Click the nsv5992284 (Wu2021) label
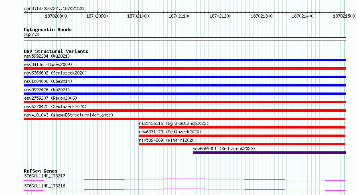357x195 pixels. pyautogui.click(x=47, y=56)
